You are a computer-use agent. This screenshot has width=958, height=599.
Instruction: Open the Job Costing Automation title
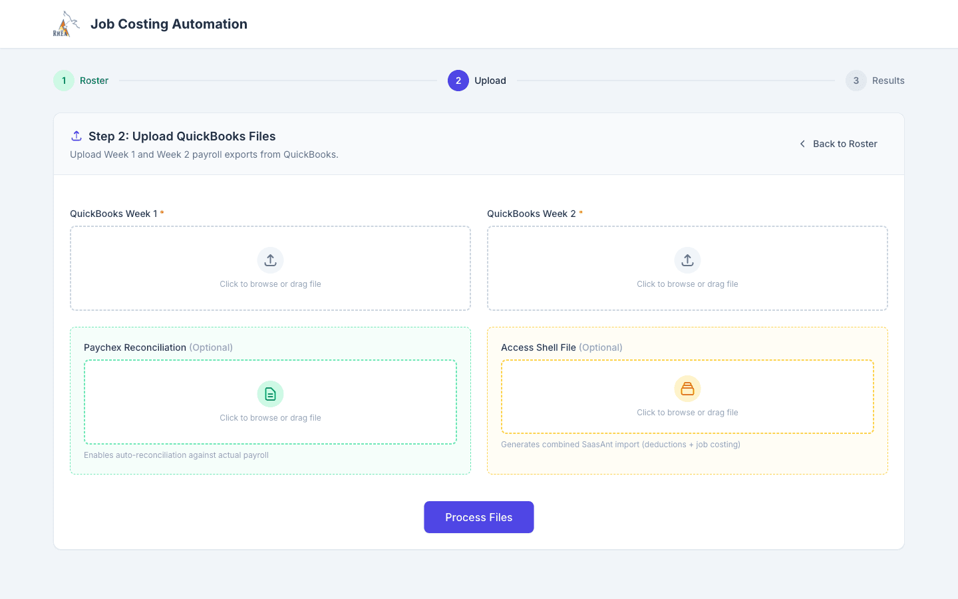pos(169,24)
